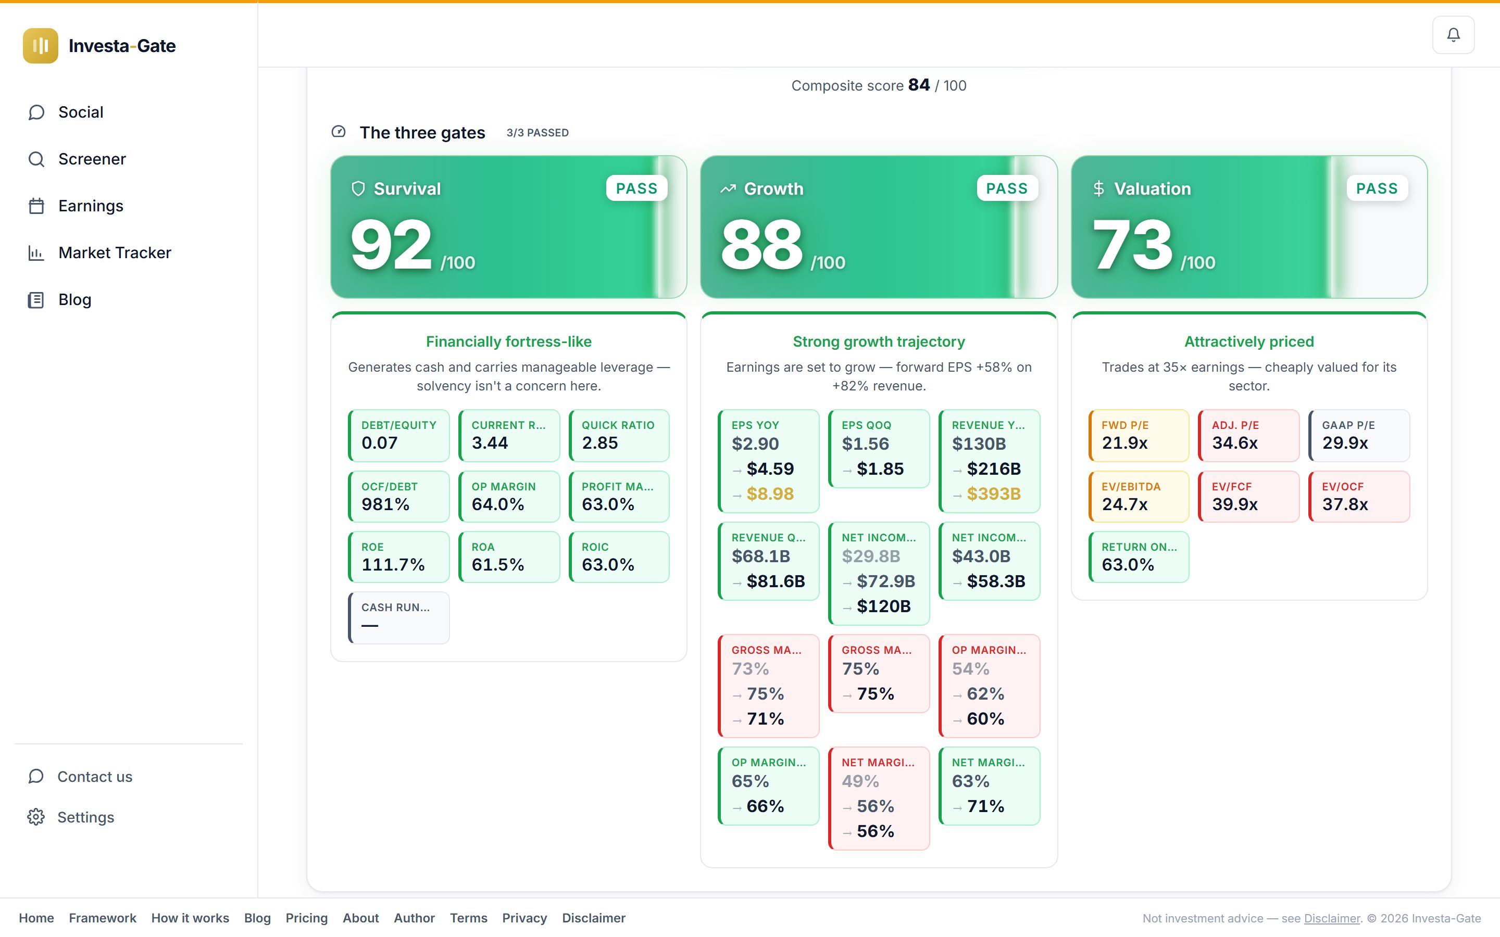The height and width of the screenshot is (937, 1500).
Task: Follow the Disclaimer link in footer notice
Action: click(1331, 918)
